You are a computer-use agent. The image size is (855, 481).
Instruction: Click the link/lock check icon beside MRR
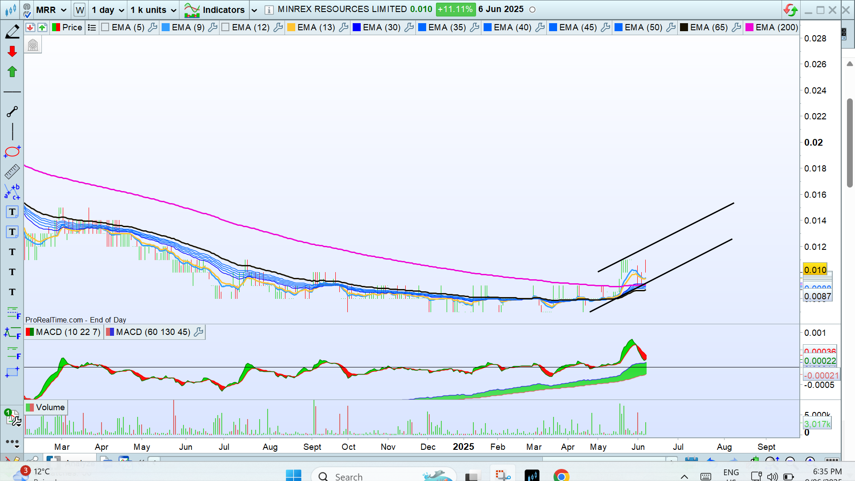tap(27, 10)
